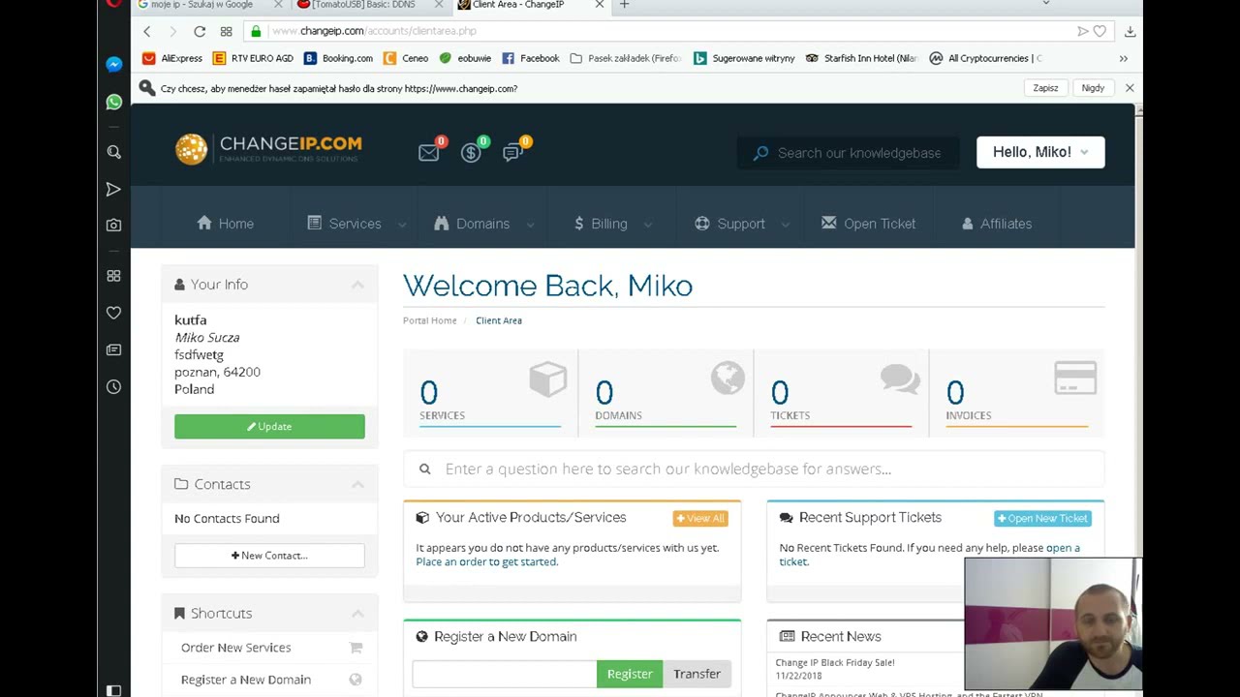
Task: Send page to My Flow from the address bar
Action: [x=1082, y=31]
